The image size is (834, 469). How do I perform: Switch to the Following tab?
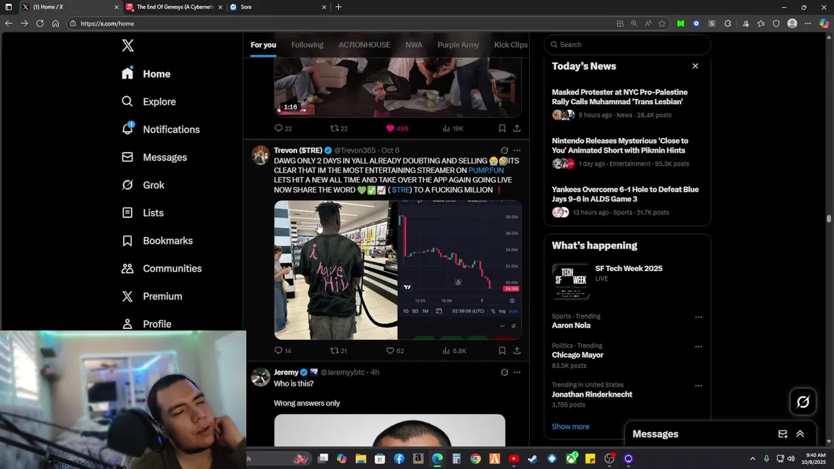pos(307,45)
